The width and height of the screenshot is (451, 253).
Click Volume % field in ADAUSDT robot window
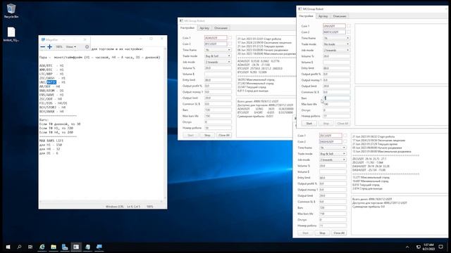click(x=218, y=68)
